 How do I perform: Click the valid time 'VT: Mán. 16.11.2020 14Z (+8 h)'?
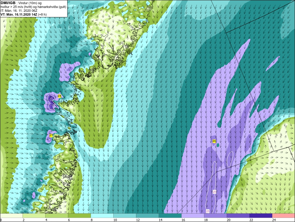(x=24, y=14)
